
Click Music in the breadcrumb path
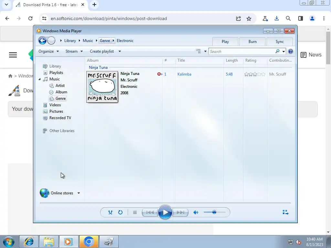click(x=88, y=41)
